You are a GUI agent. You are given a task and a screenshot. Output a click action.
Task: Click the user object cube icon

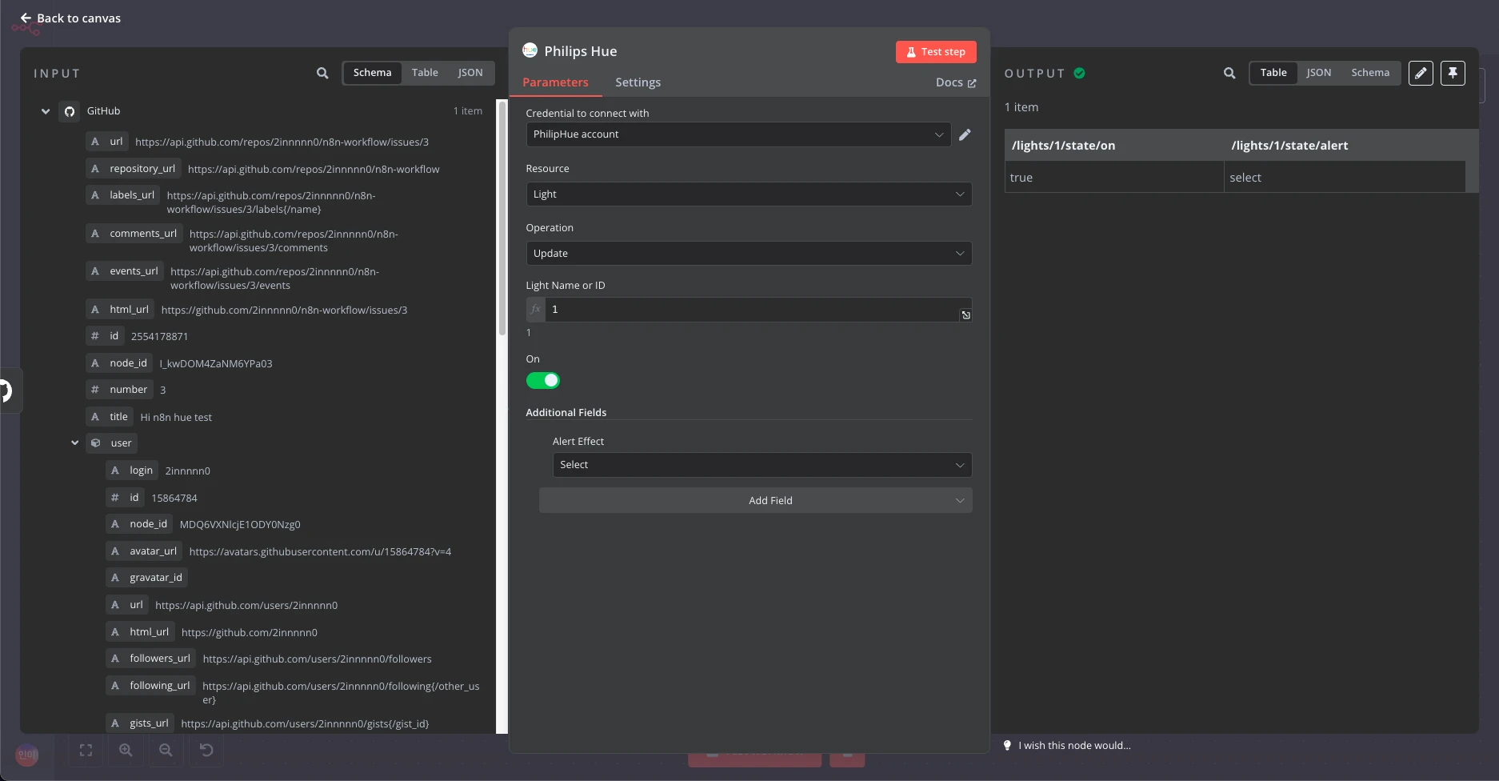click(95, 443)
